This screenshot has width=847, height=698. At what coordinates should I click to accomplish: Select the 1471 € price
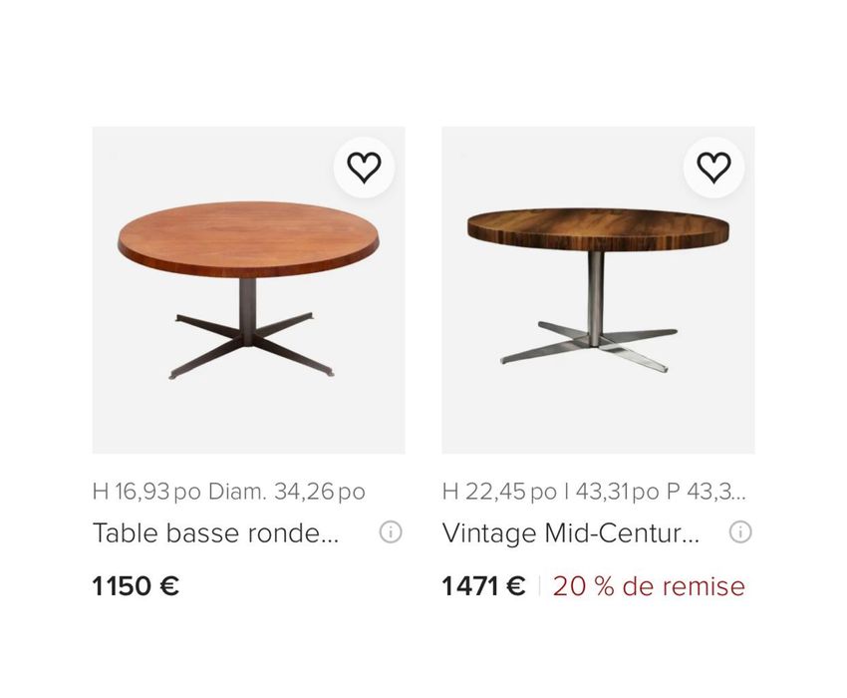[483, 586]
